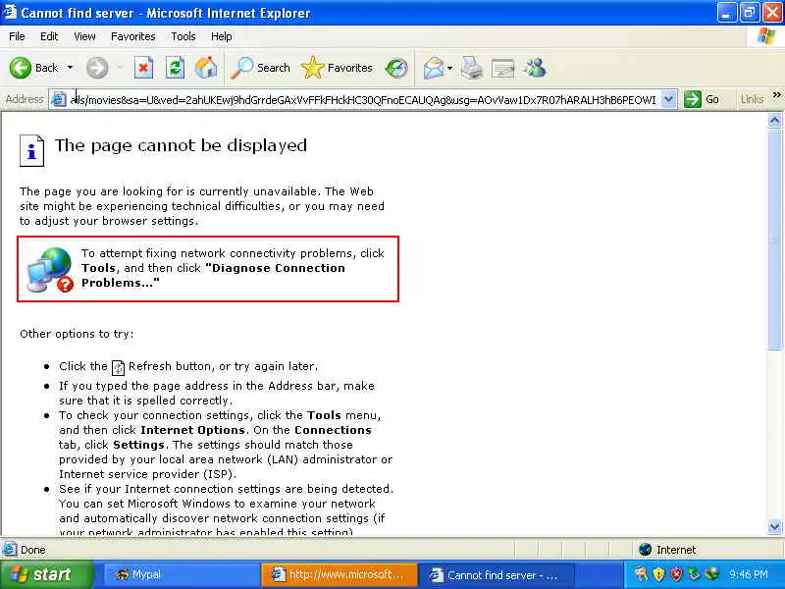Image resolution: width=785 pixels, height=589 pixels.
Task: Switch to Mypal taskbar button
Action: 181,575
